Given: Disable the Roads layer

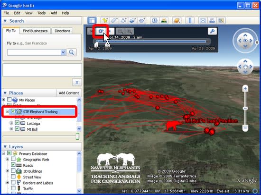Looking at the screenshot, I should click(x=13, y=165).
